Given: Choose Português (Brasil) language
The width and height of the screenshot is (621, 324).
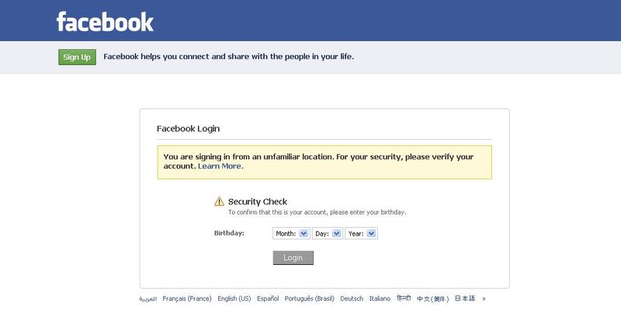Looking at the screenshot, I should pyautogui.click(x=309, y=298).
